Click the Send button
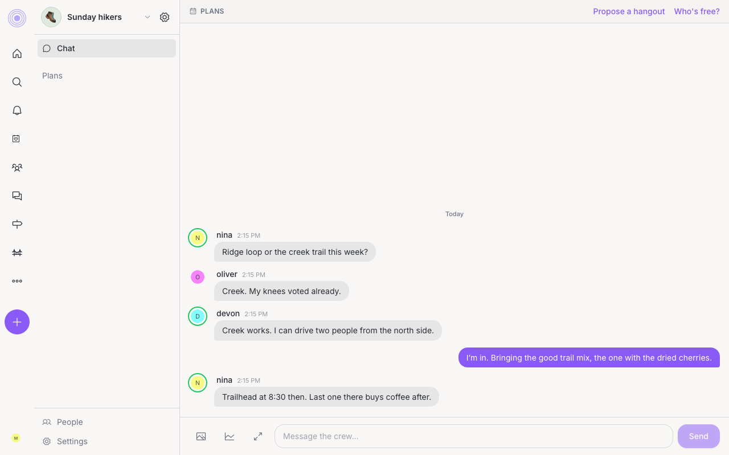729x455 pixels. pyautogui.click(x=699, y=436)
